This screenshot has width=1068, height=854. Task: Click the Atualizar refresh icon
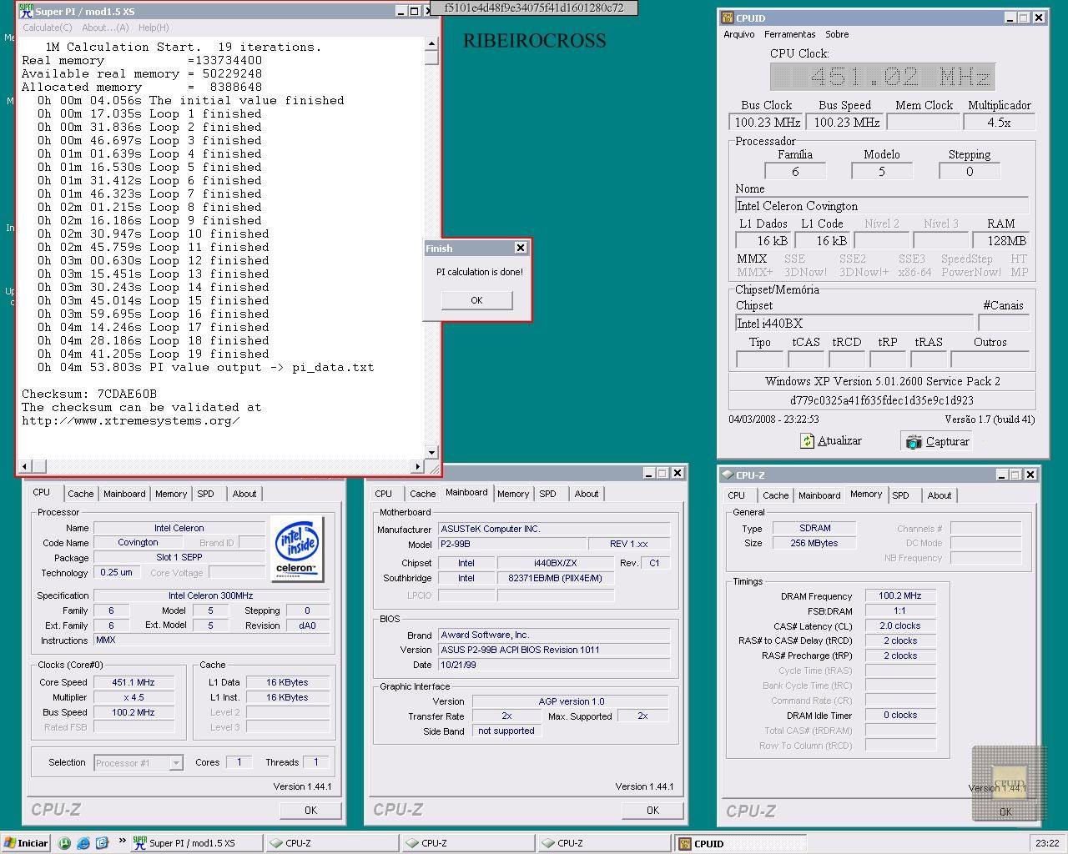pos(807,441)
